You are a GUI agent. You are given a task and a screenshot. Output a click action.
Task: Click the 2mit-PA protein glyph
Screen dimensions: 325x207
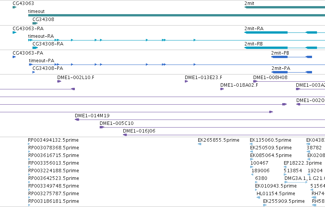click(292, 72)
